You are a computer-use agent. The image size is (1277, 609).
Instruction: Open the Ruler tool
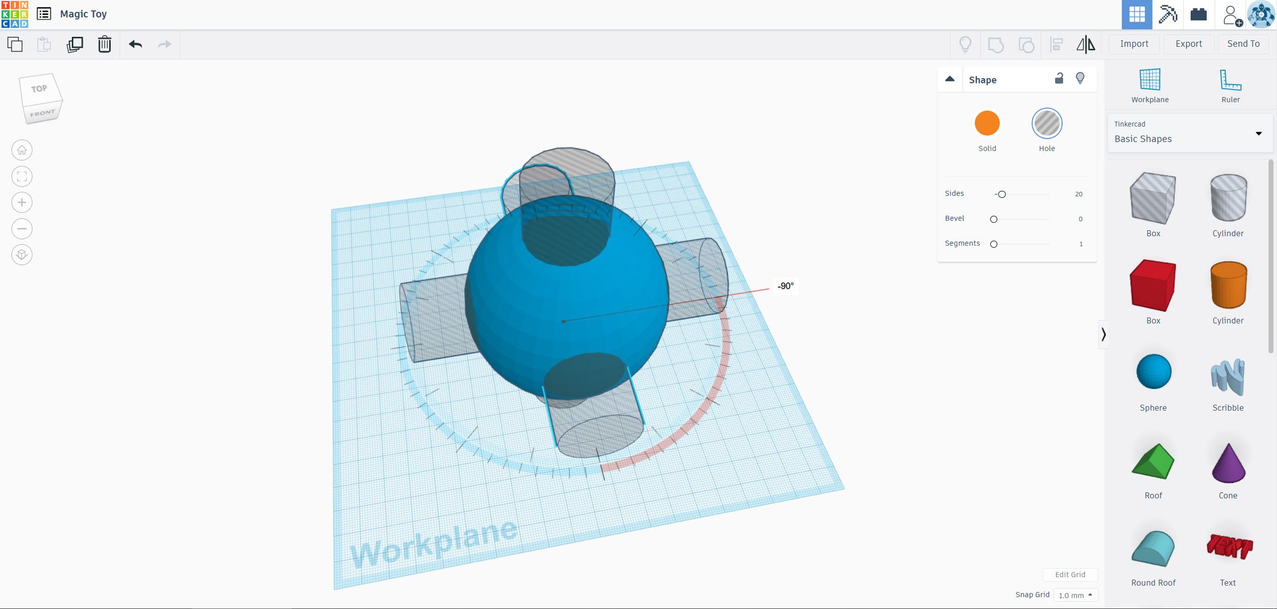coord(1230,85)
